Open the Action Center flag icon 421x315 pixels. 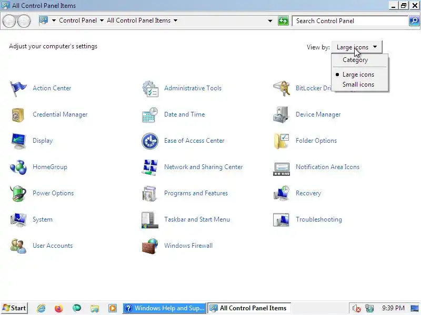[18, 88]
